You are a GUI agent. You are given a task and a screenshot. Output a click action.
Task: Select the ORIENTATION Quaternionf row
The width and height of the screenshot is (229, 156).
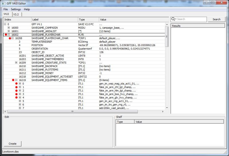[84, 49]
